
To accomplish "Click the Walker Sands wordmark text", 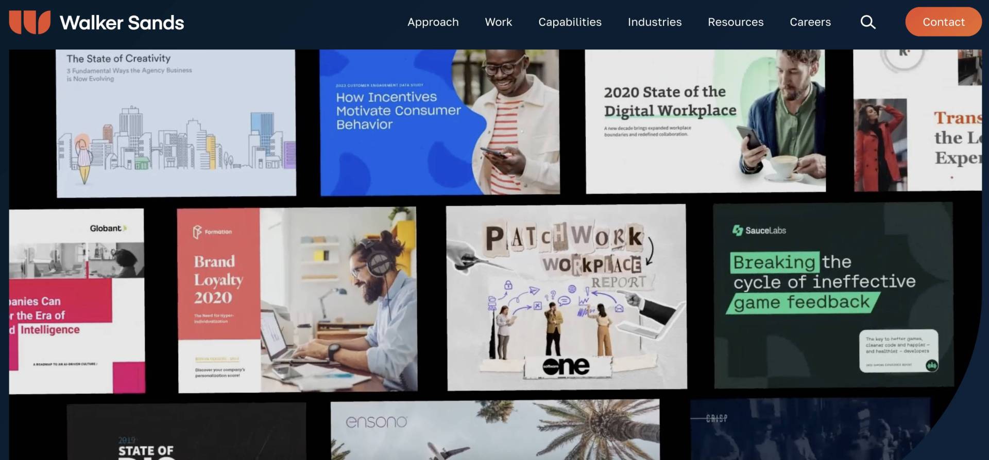I will point(122,23).
